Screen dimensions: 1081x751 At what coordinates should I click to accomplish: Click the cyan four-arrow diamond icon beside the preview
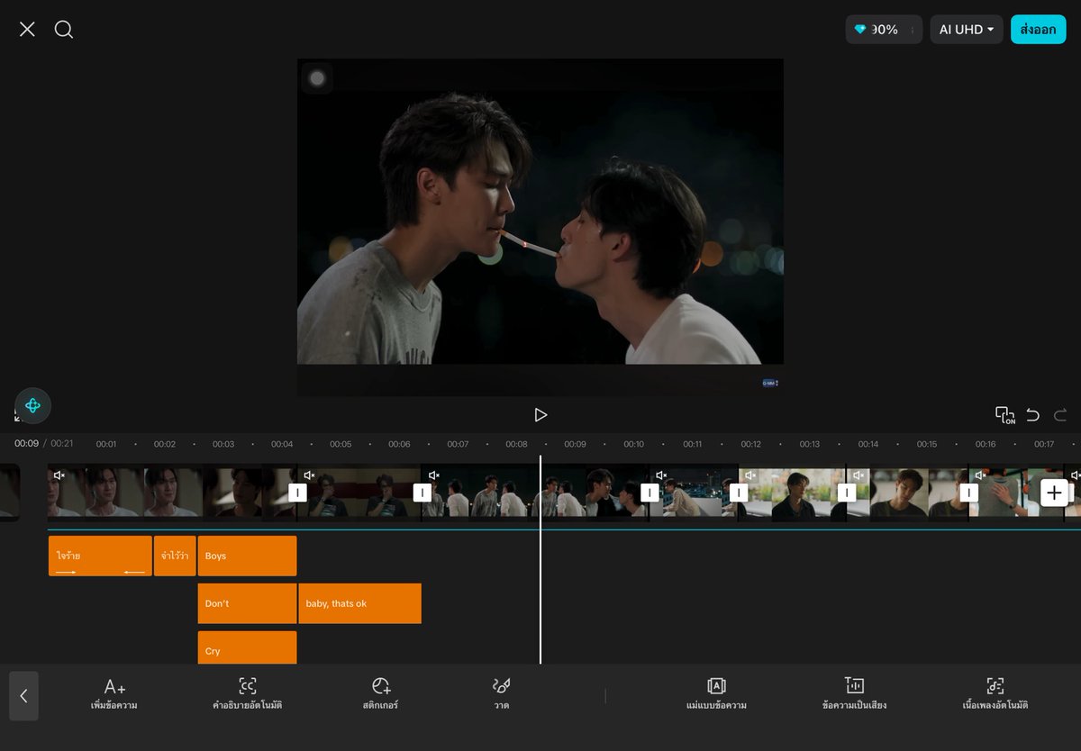[x=32, y=406]
